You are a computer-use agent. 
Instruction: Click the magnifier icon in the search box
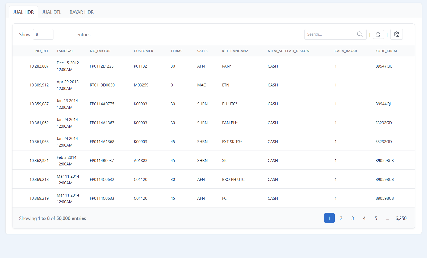360,34
